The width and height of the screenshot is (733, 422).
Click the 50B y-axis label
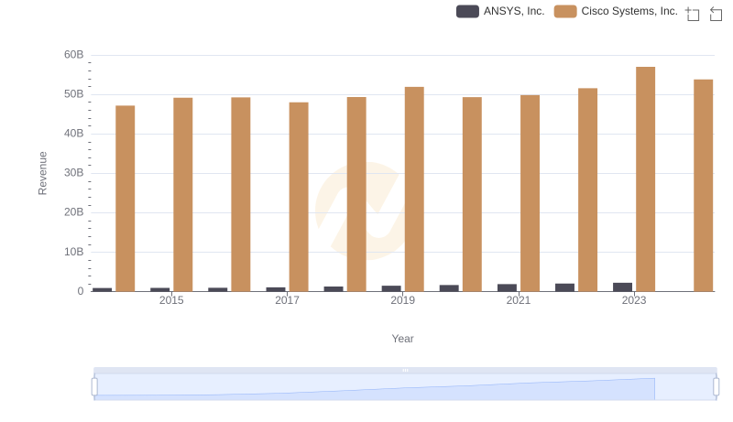(74, 94)
